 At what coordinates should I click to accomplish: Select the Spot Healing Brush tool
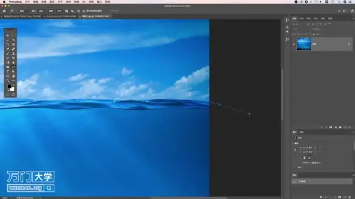pos(13,49)
